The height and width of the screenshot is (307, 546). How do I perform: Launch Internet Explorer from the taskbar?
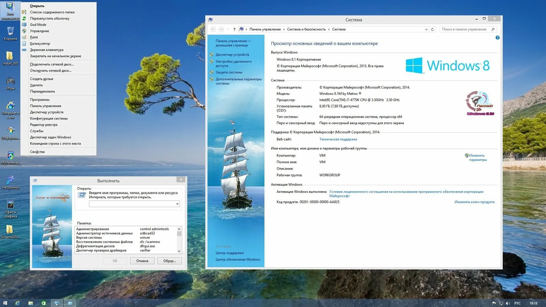[17, 303]
